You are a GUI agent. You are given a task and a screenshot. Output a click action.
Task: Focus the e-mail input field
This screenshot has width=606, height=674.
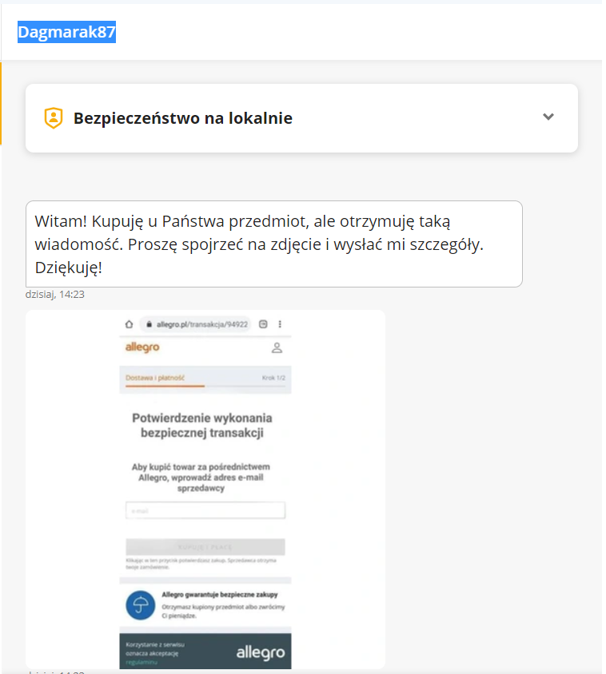(205, 510)
